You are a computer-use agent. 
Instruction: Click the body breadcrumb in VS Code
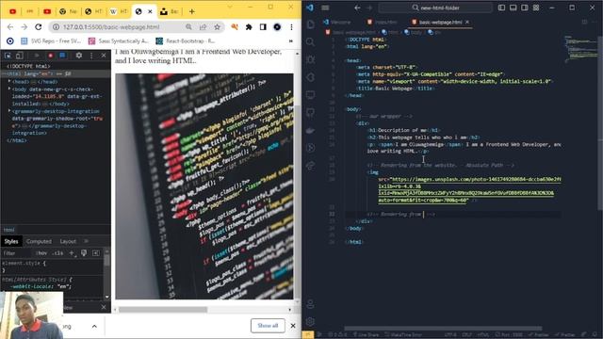(414, 33)
